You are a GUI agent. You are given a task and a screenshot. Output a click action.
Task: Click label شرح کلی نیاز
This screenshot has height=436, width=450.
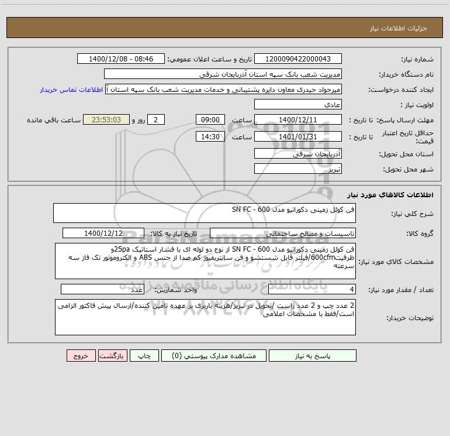(413, 214)
